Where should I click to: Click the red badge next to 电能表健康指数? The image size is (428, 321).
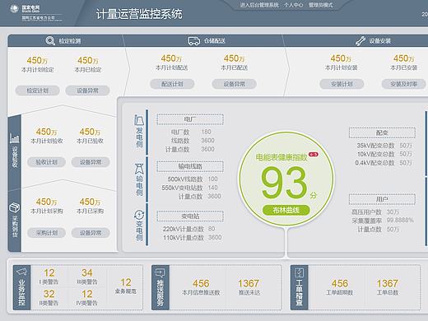coord(314,155)
